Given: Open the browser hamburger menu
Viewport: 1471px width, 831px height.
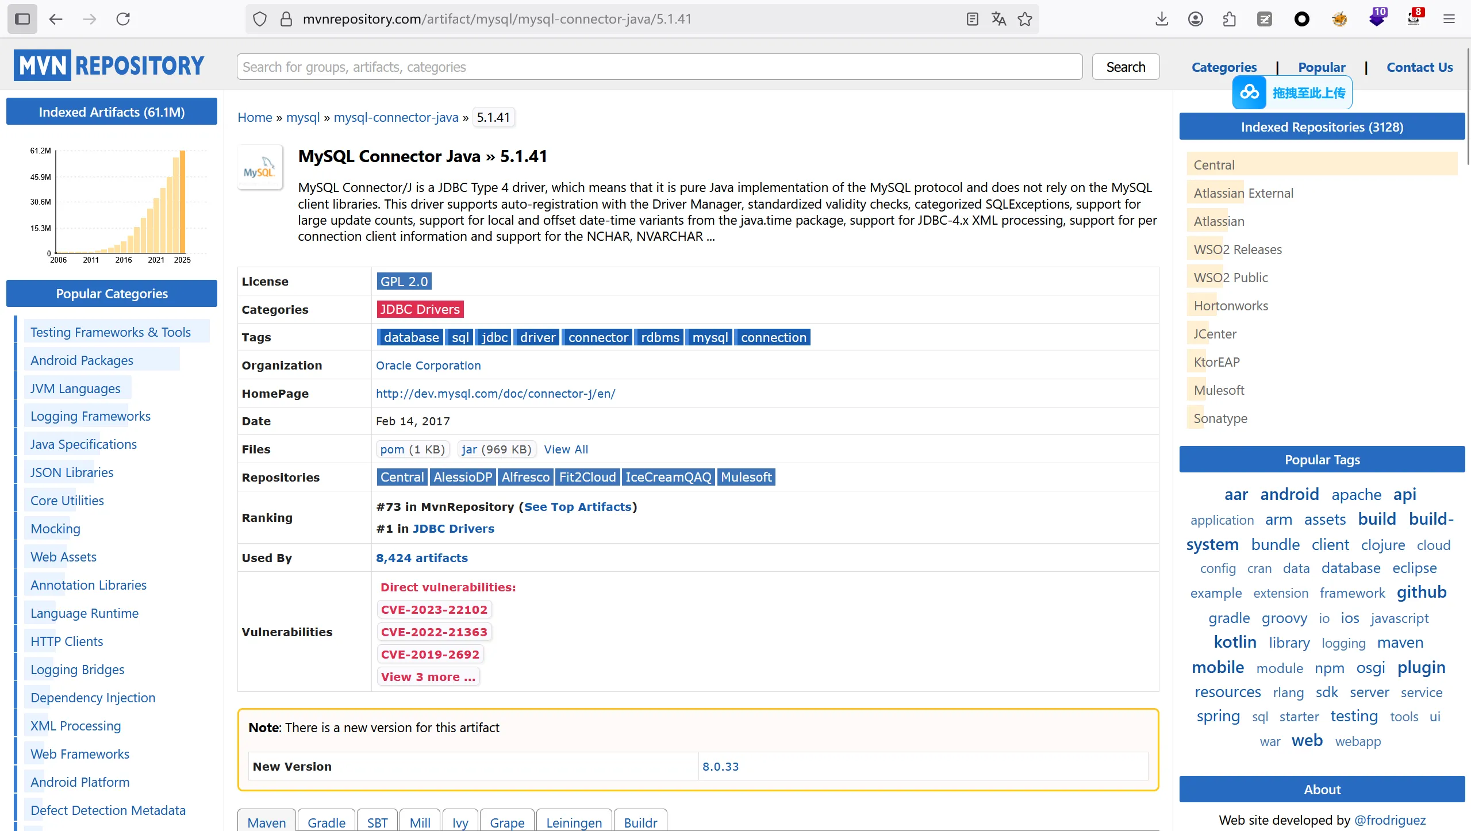Looking at the screenshot, I should click(x=1449, y=19).
